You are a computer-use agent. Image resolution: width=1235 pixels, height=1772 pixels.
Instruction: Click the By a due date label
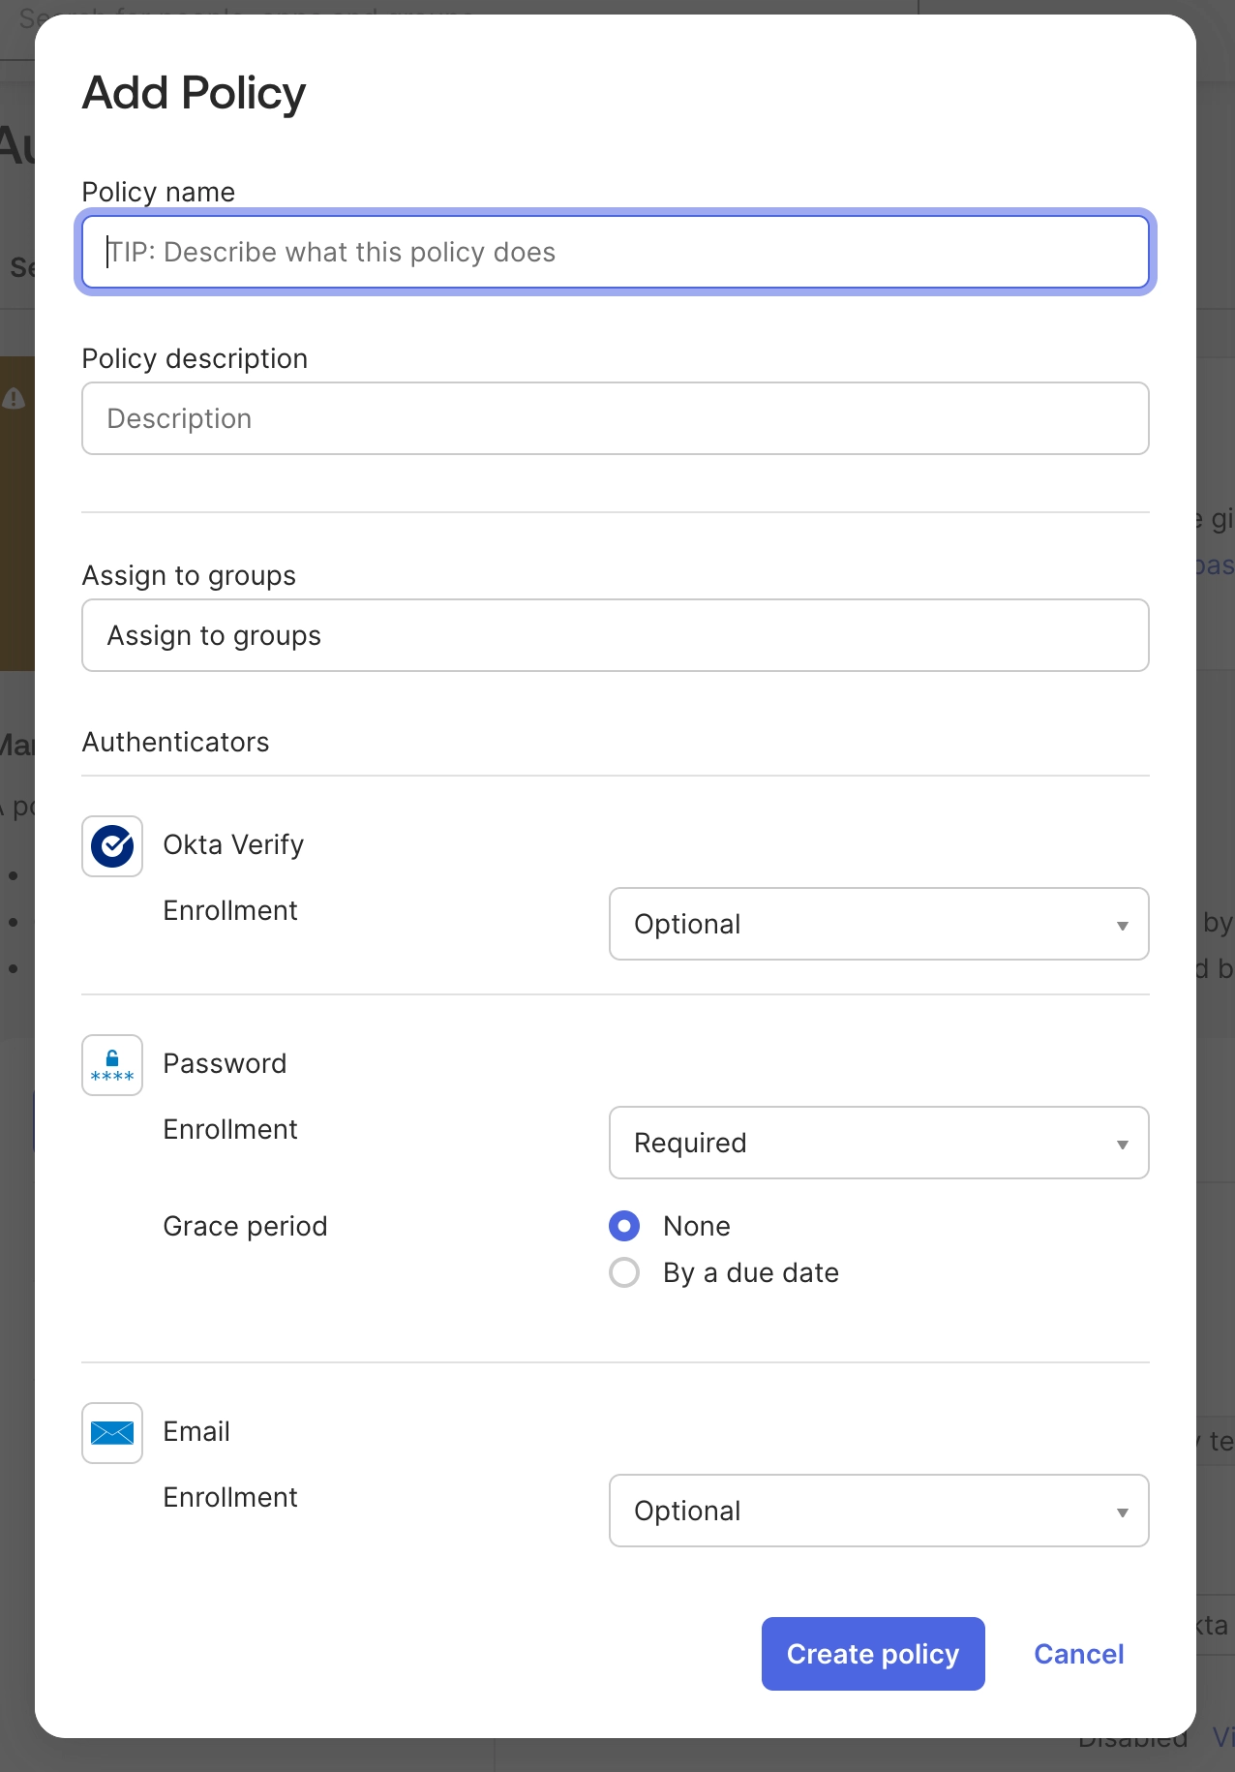tap(751, 1272)
